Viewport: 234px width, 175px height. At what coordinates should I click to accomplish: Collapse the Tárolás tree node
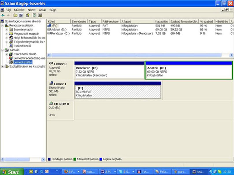[2, 50]
